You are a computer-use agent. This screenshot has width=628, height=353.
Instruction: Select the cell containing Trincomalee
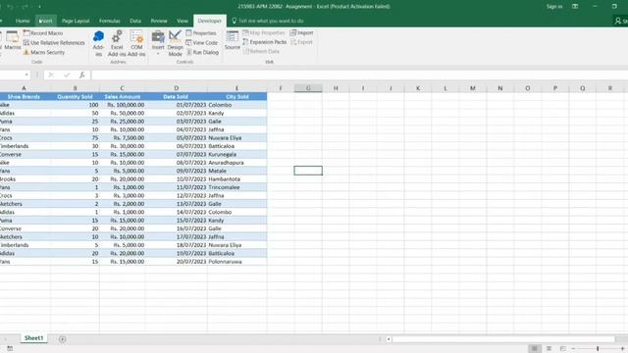(237, 187)
